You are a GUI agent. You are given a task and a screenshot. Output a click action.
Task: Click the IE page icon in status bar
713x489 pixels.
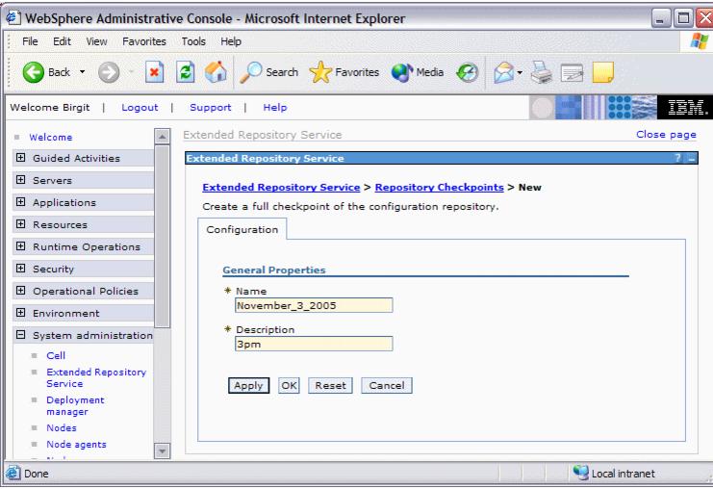coord(13,473)
